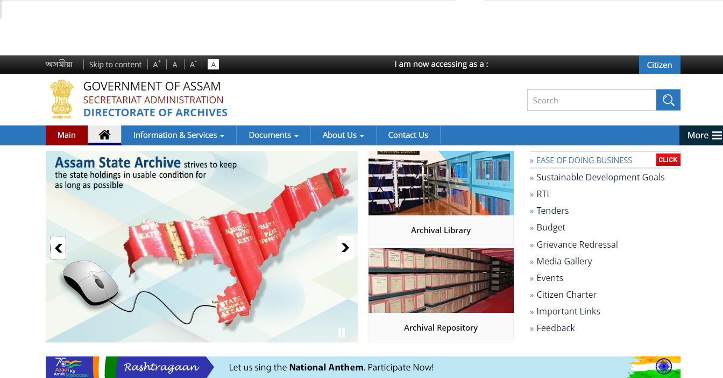Advance to the next carousel slide

pyautogui.click(x=345, y=248)
